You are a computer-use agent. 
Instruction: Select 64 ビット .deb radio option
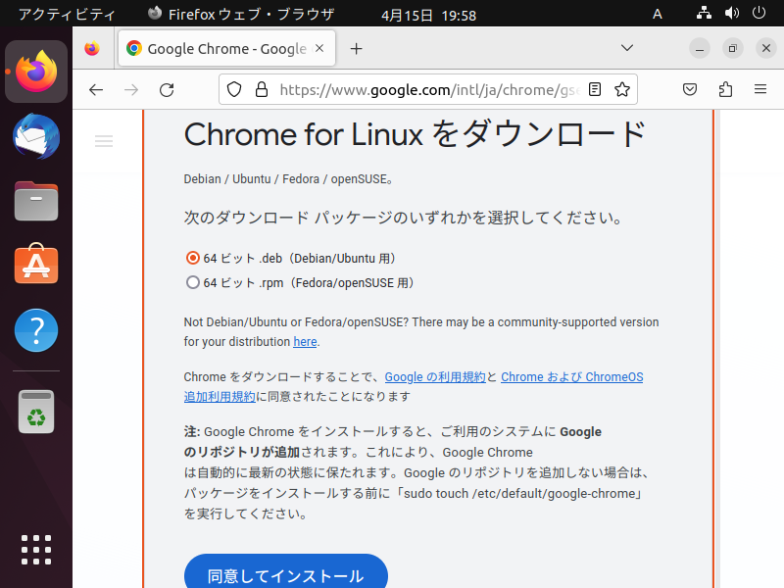coord(192,258)
